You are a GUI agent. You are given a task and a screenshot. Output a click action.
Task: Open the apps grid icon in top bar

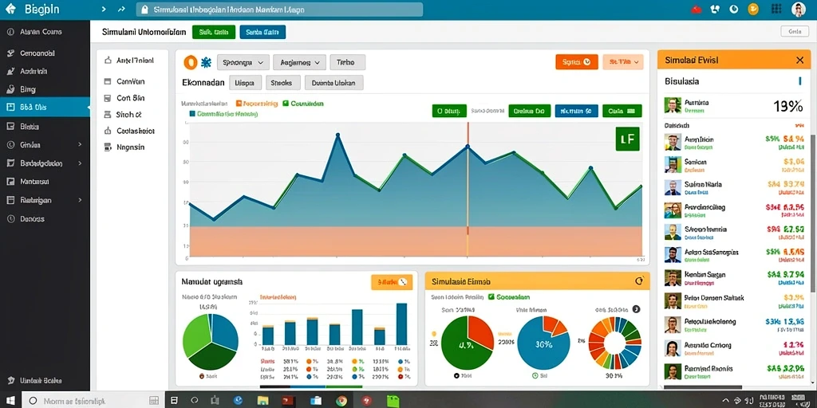point(776,9)
